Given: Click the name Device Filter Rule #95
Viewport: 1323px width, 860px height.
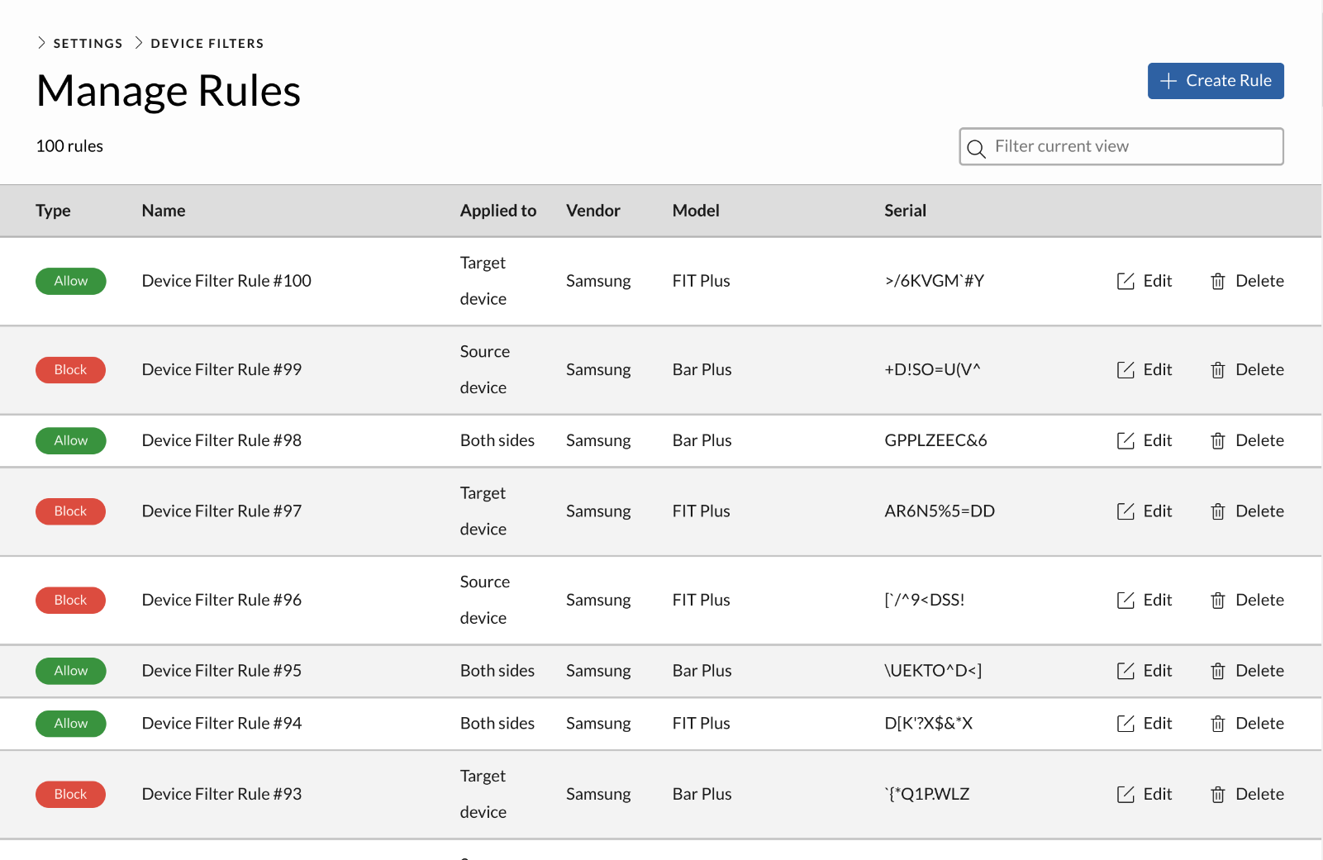Looking at the screenshot, I should 221,671.
